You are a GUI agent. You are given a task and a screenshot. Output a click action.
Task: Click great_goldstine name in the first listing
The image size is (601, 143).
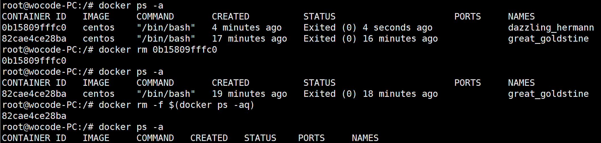pyautogui.click(x=548, y=39)
